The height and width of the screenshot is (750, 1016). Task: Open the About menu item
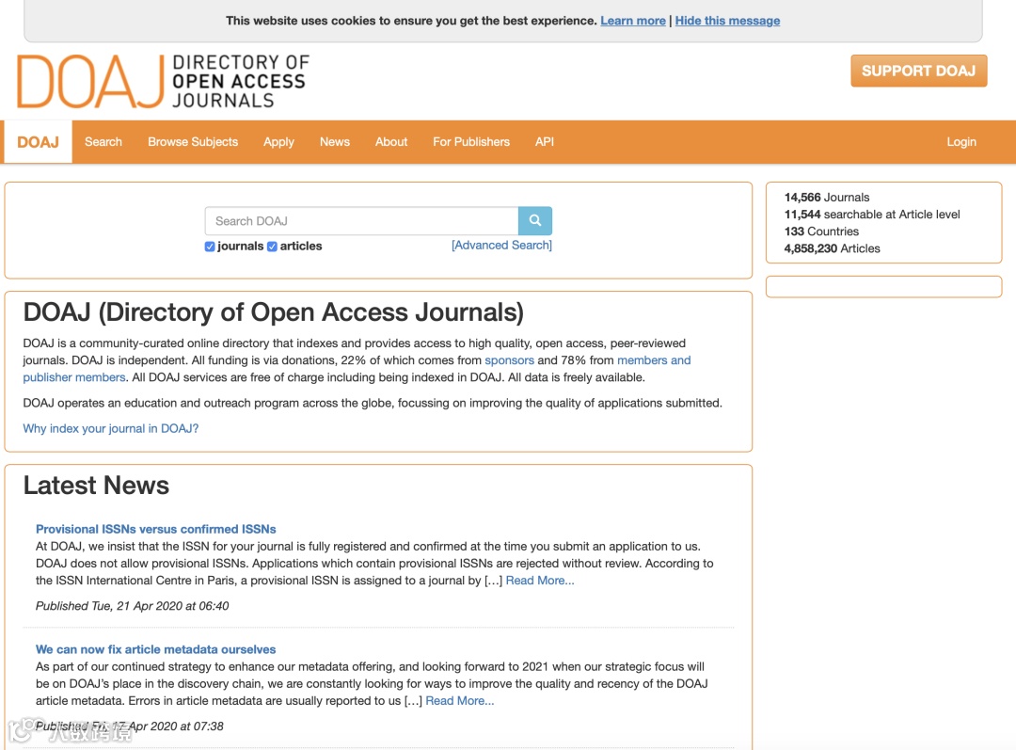(391, 142)
